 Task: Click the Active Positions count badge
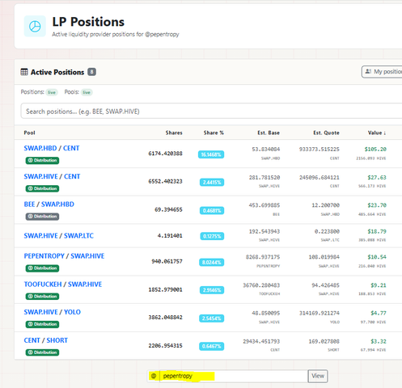click(x=91, y=72)
